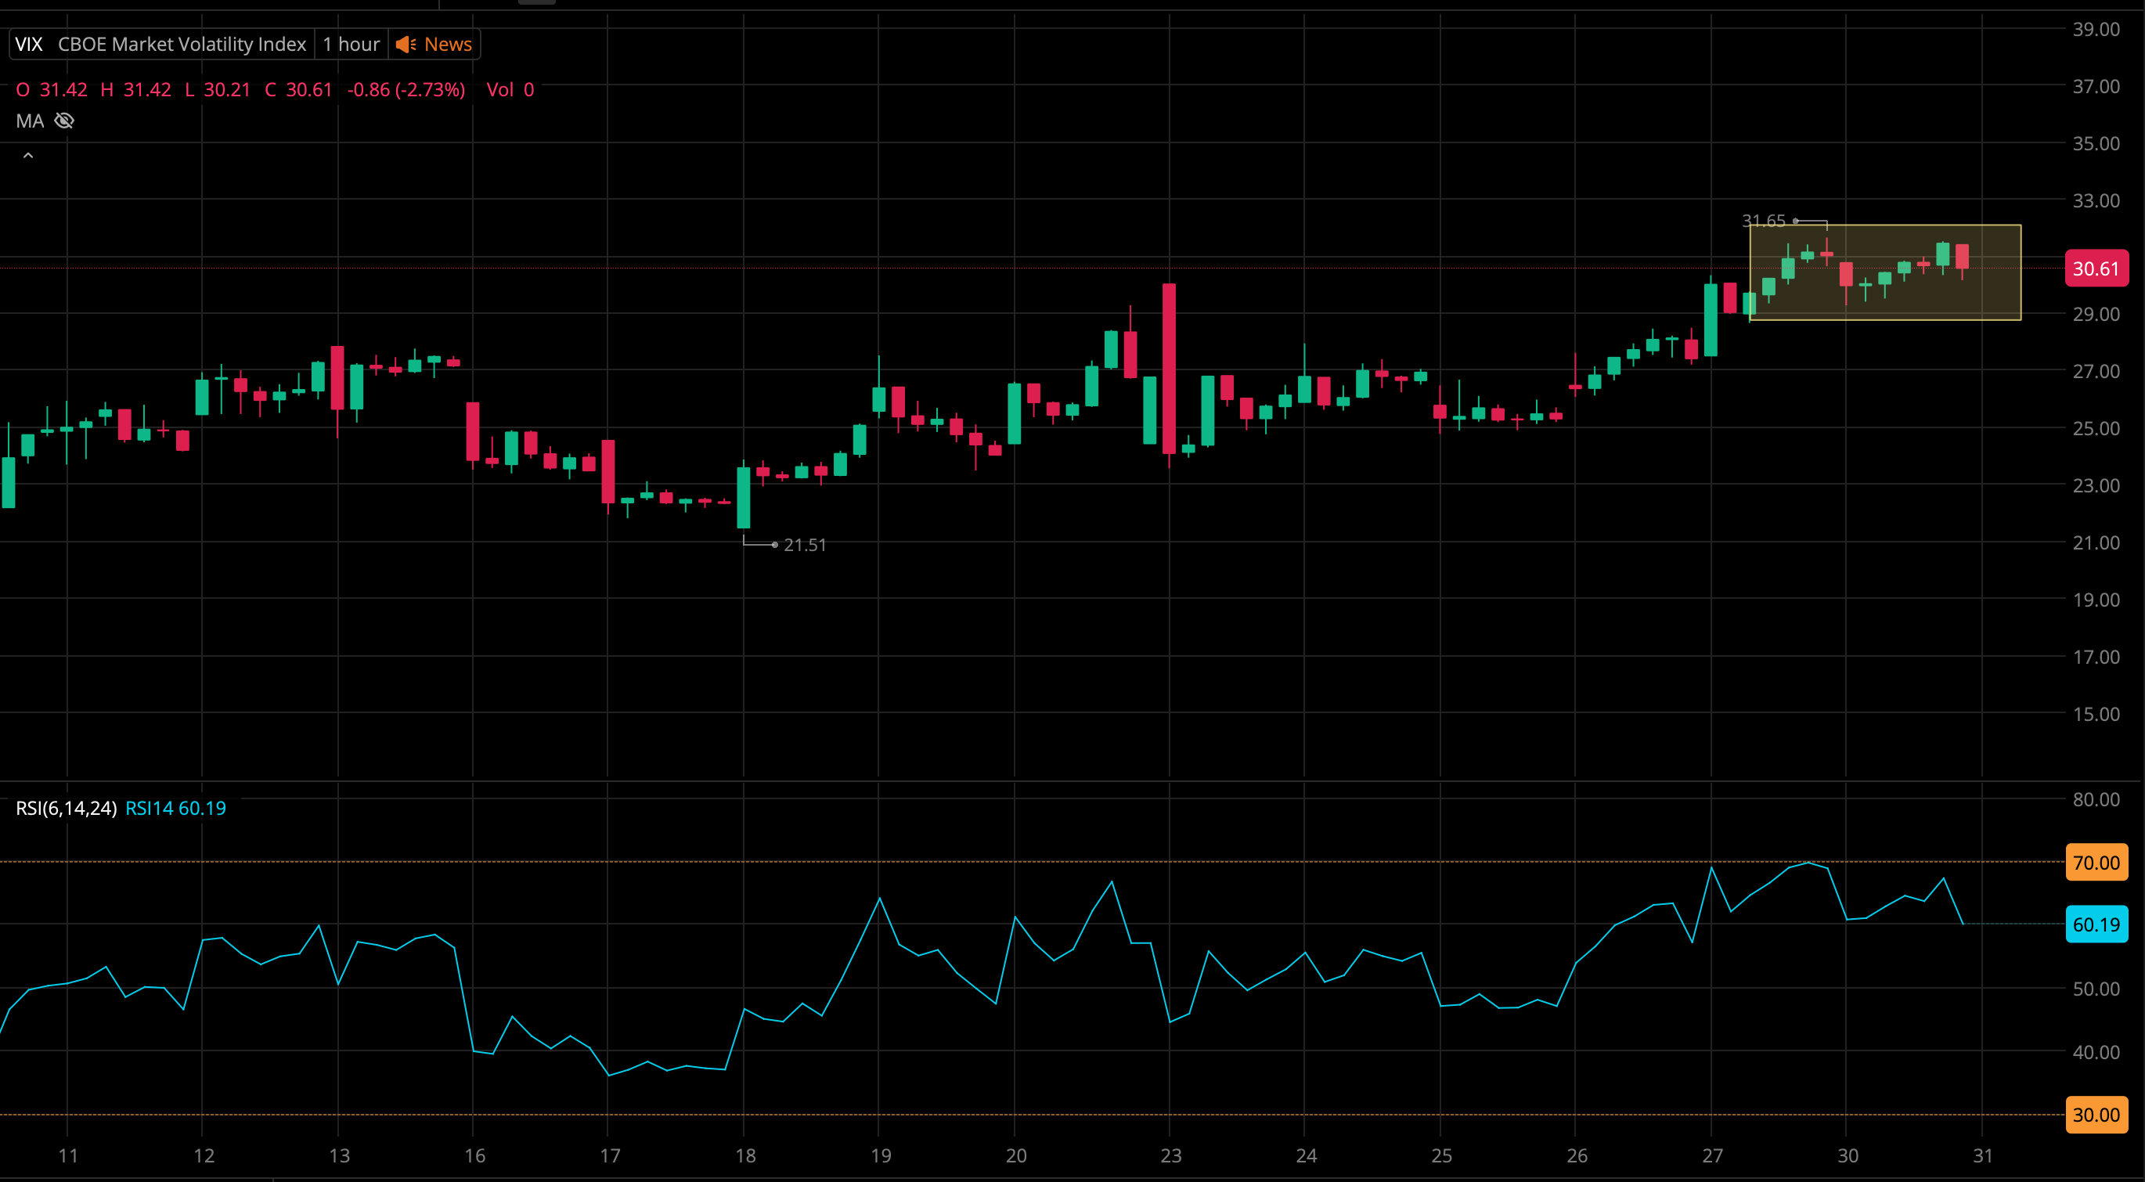2145x1182 pixels.
Task: Click the RSI14 60.19 value label
Action: (175, 809)
